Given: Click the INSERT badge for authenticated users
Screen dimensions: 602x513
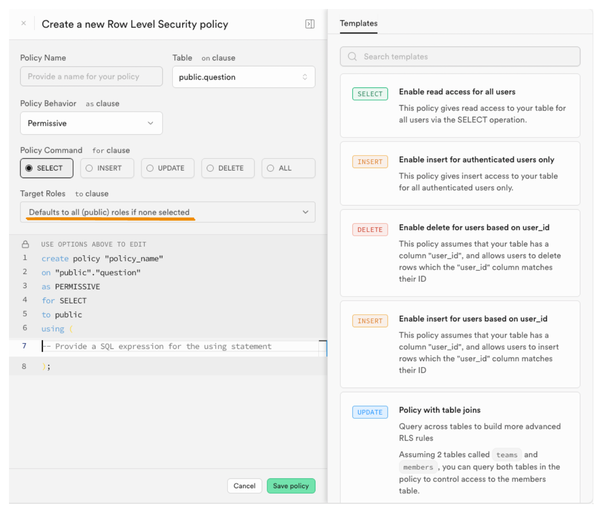Looking at the screenshot, I should click(369, 162).
